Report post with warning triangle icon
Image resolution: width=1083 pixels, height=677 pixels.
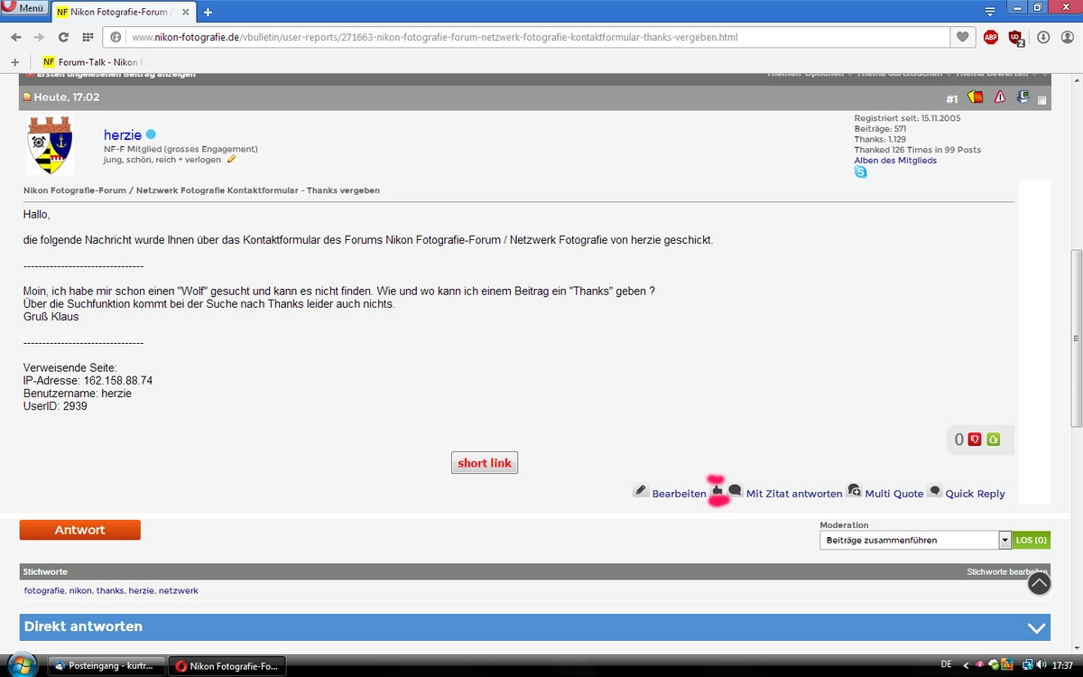tap(1000, 97)
